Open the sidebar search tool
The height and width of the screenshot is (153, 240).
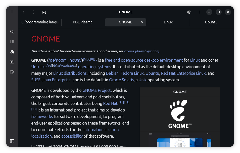(x=12, y=31)
